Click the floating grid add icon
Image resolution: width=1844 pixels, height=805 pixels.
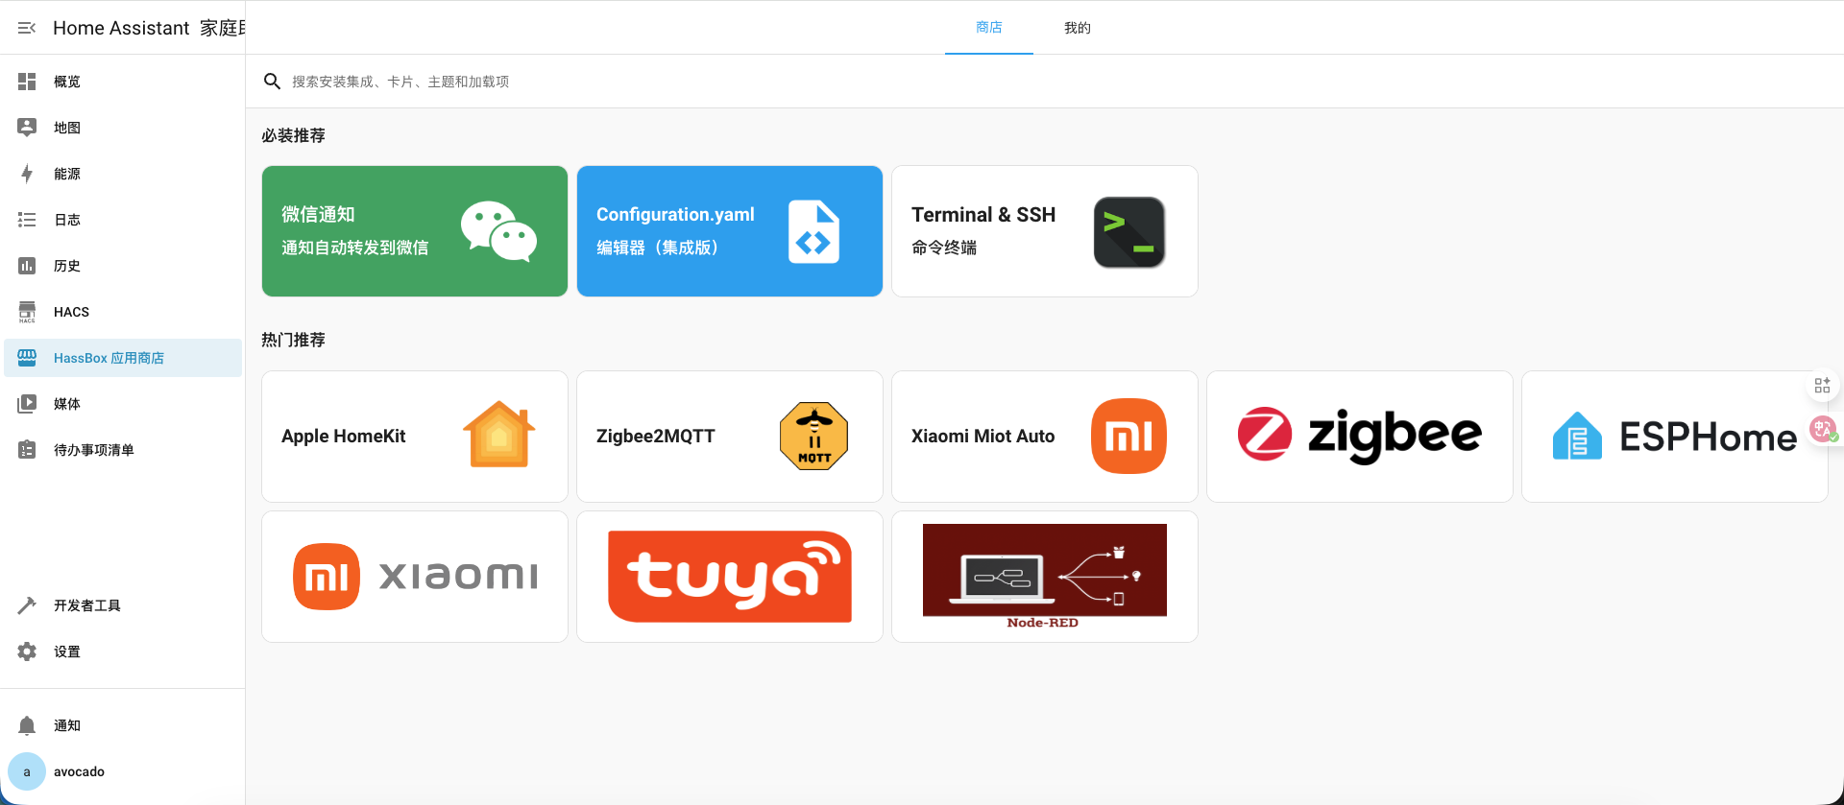[1822, 386]
